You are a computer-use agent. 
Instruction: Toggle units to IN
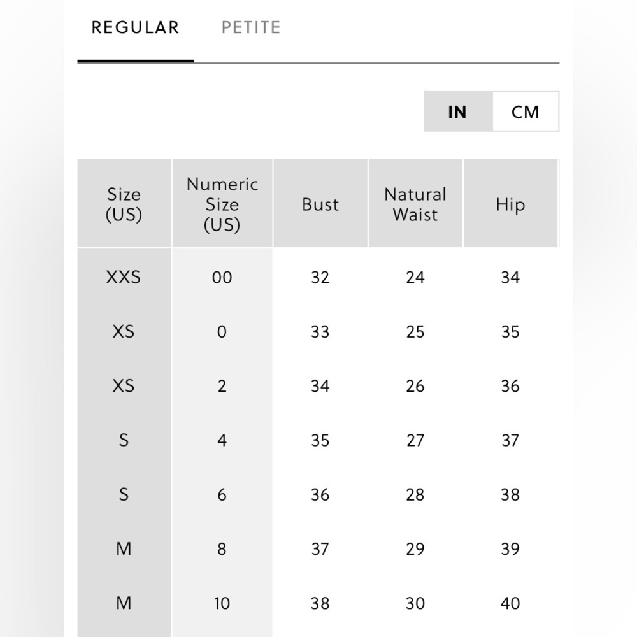coord(458,111)
